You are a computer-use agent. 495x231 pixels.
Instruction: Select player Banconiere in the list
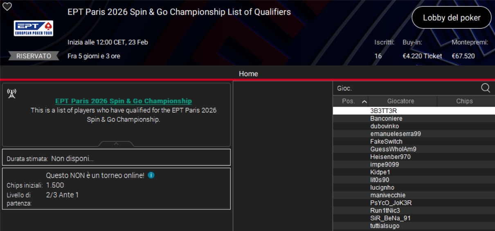386,119
